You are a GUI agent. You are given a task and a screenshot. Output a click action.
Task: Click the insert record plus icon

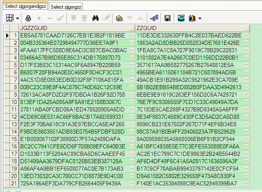[x=39, y=18]
